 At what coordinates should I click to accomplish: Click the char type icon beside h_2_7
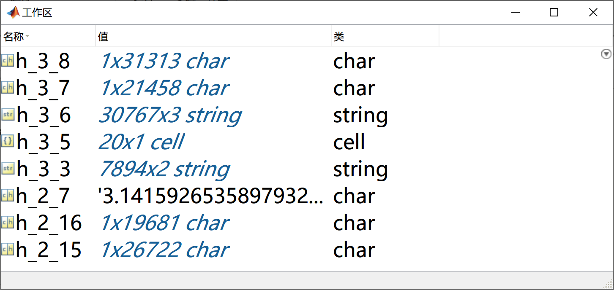tap(7, 196)
